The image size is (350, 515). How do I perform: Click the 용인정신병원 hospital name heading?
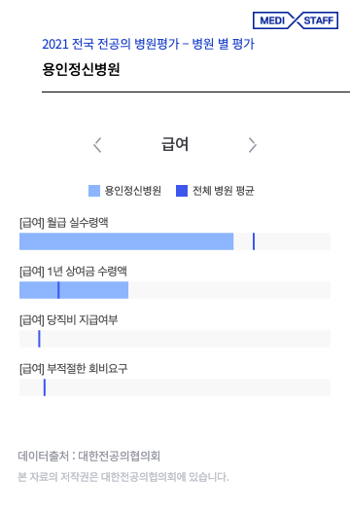click(x=81, y=69)
